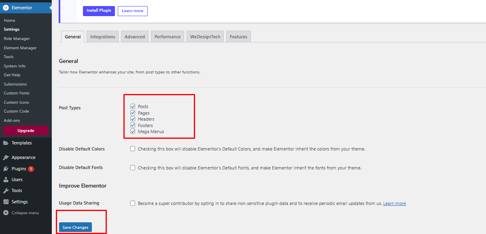This screenshot has width=486, height=234.
Task: Open Add-ons in sidebar
Action: tap(12, 120)
